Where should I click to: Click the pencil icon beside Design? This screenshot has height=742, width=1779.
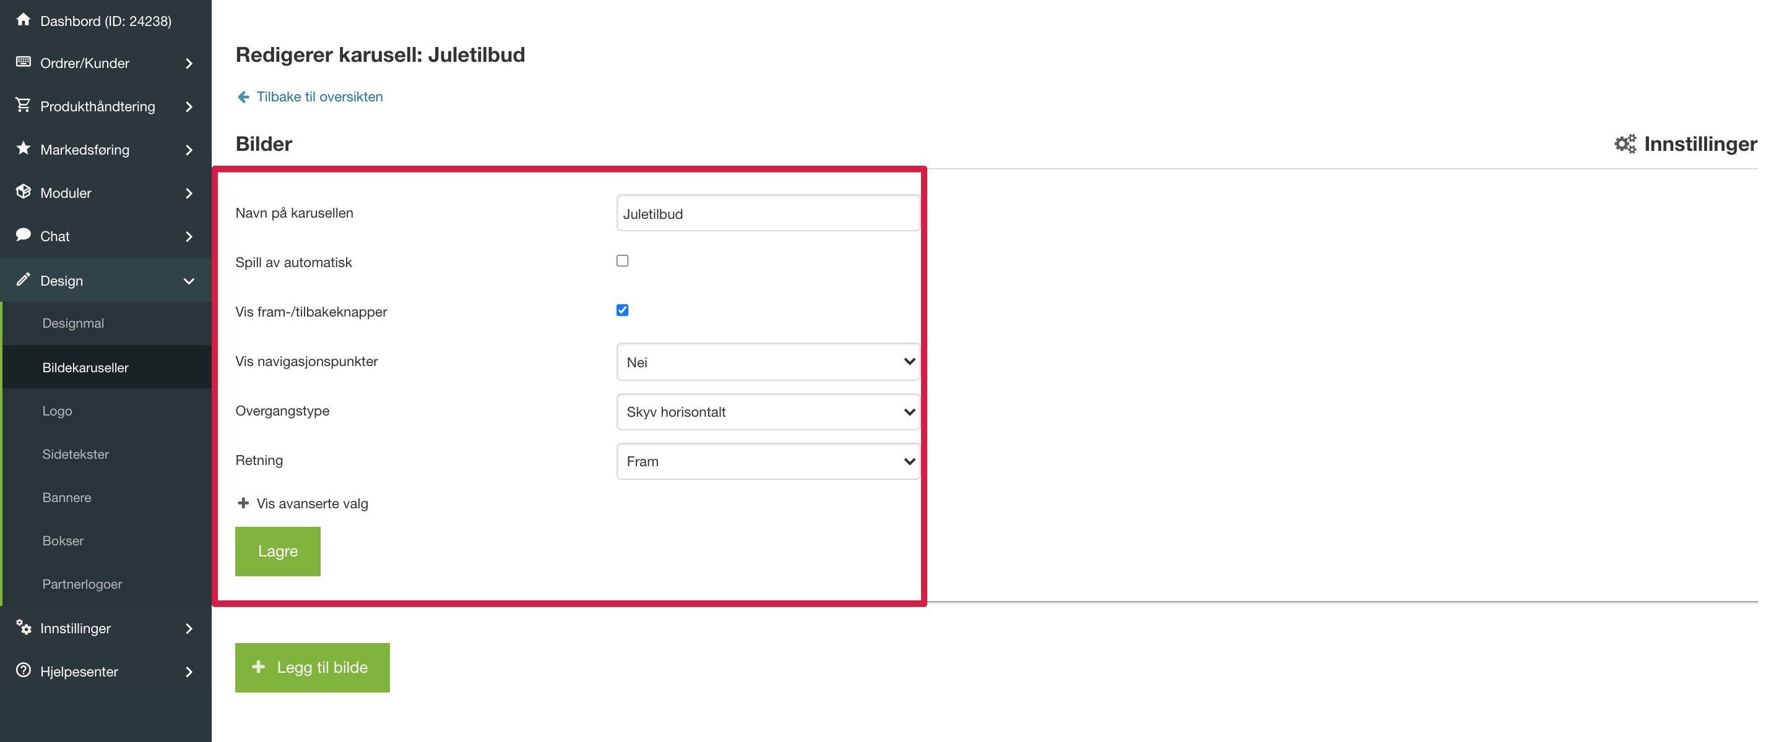pos(24,279)
